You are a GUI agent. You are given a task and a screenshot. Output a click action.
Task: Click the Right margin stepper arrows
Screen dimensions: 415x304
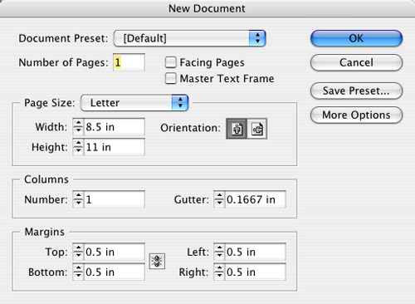pyautogui.click(x=219, y=272)
